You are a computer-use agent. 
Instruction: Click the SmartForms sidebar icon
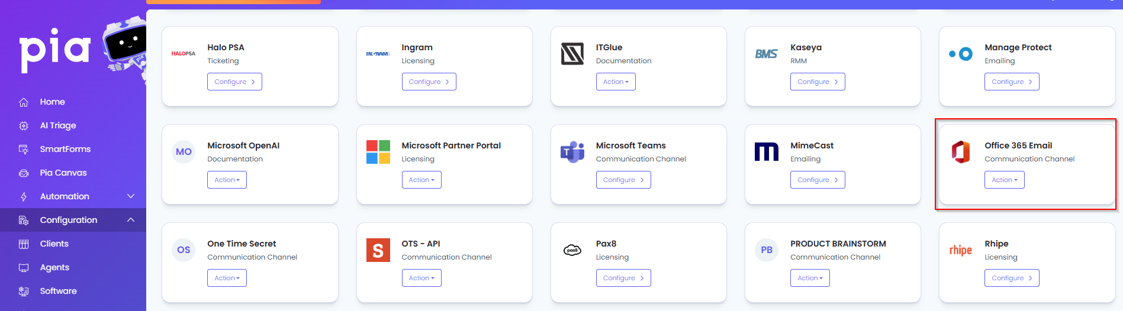24,150
